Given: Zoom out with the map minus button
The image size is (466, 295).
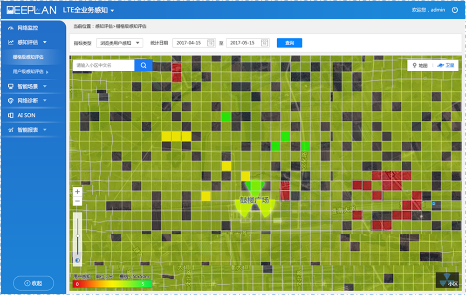Looking at the screenshot, I should point(77,201).
